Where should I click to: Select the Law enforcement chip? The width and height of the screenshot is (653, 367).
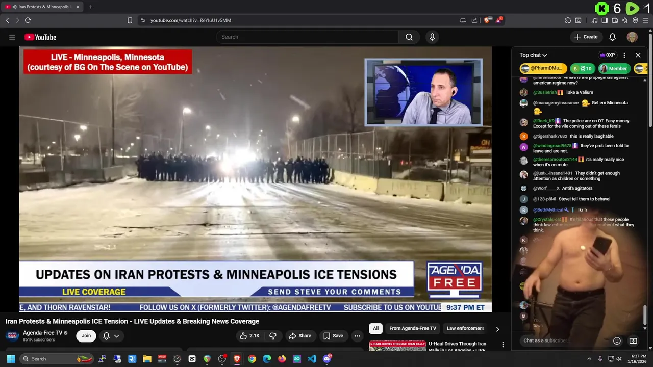(465, 328)
